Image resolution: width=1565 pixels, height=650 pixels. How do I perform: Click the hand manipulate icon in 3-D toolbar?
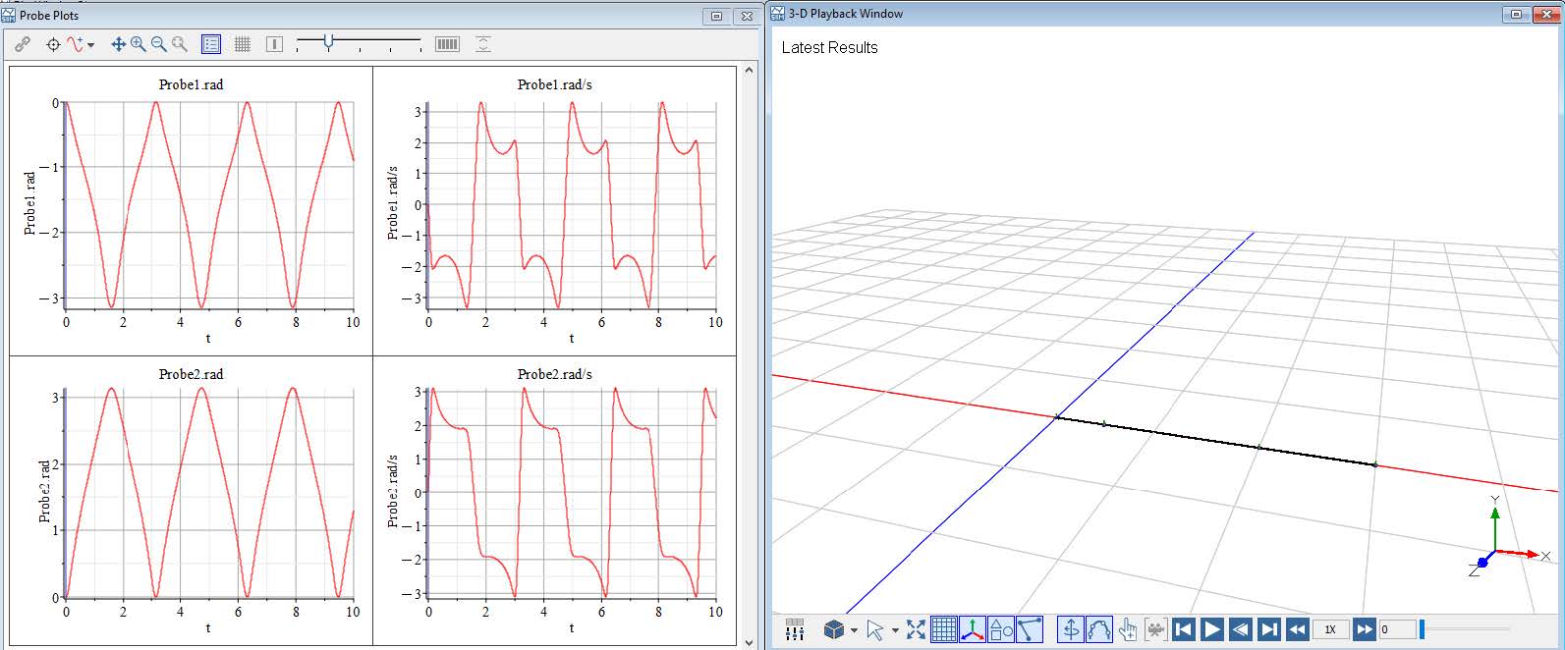[1127, 629]
